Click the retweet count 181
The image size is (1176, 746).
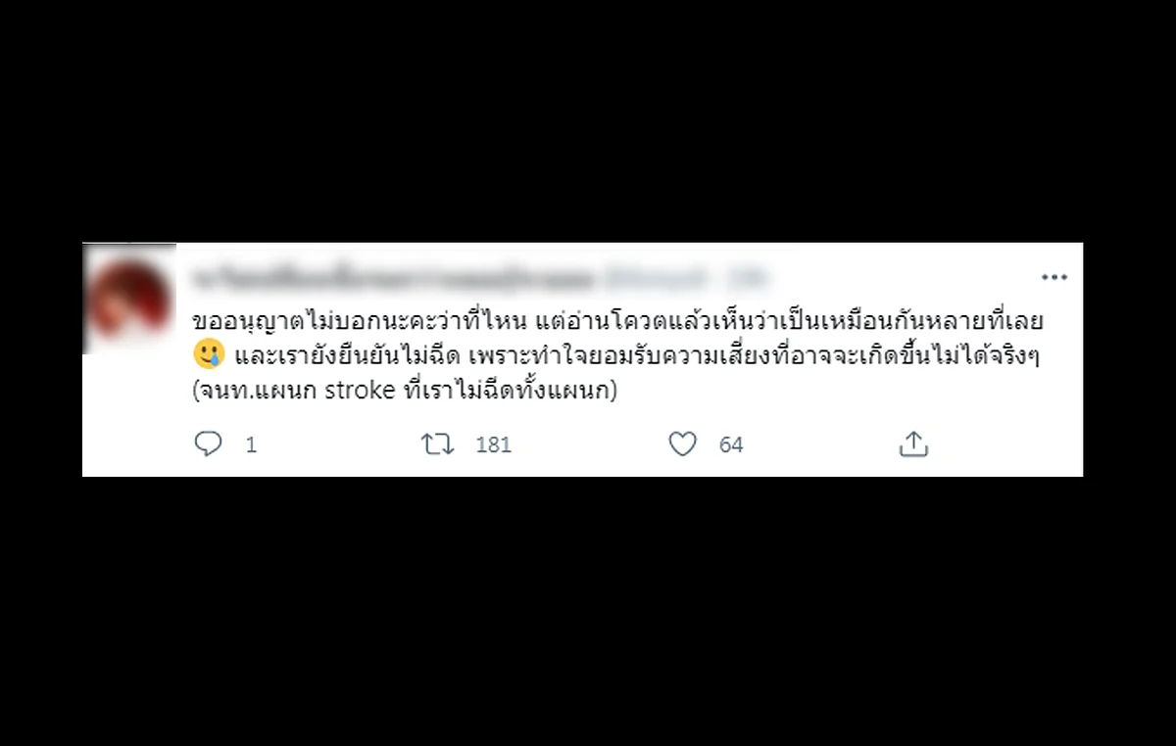494,445
